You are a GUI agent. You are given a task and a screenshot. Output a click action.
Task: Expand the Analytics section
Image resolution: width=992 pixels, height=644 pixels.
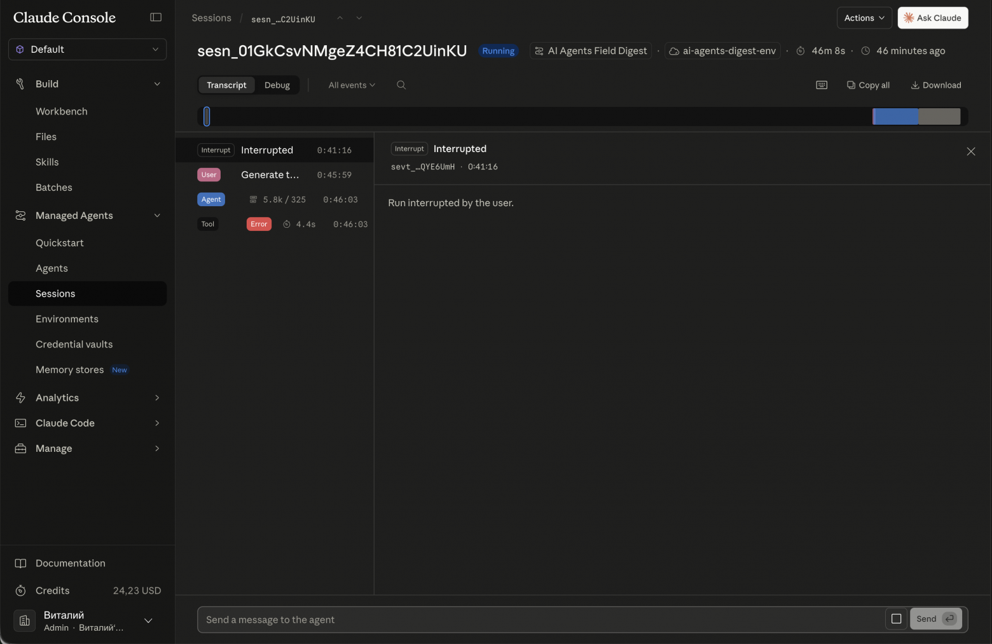[157, 398]
